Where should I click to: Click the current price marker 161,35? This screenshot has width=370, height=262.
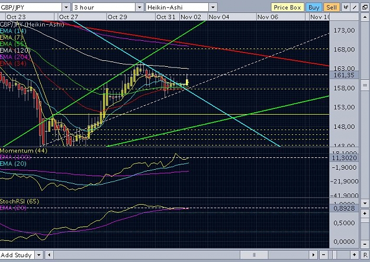pyautogui.click(x=344, y=75)
